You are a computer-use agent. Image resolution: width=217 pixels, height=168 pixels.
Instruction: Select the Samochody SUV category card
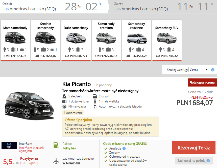click(167, 40)
